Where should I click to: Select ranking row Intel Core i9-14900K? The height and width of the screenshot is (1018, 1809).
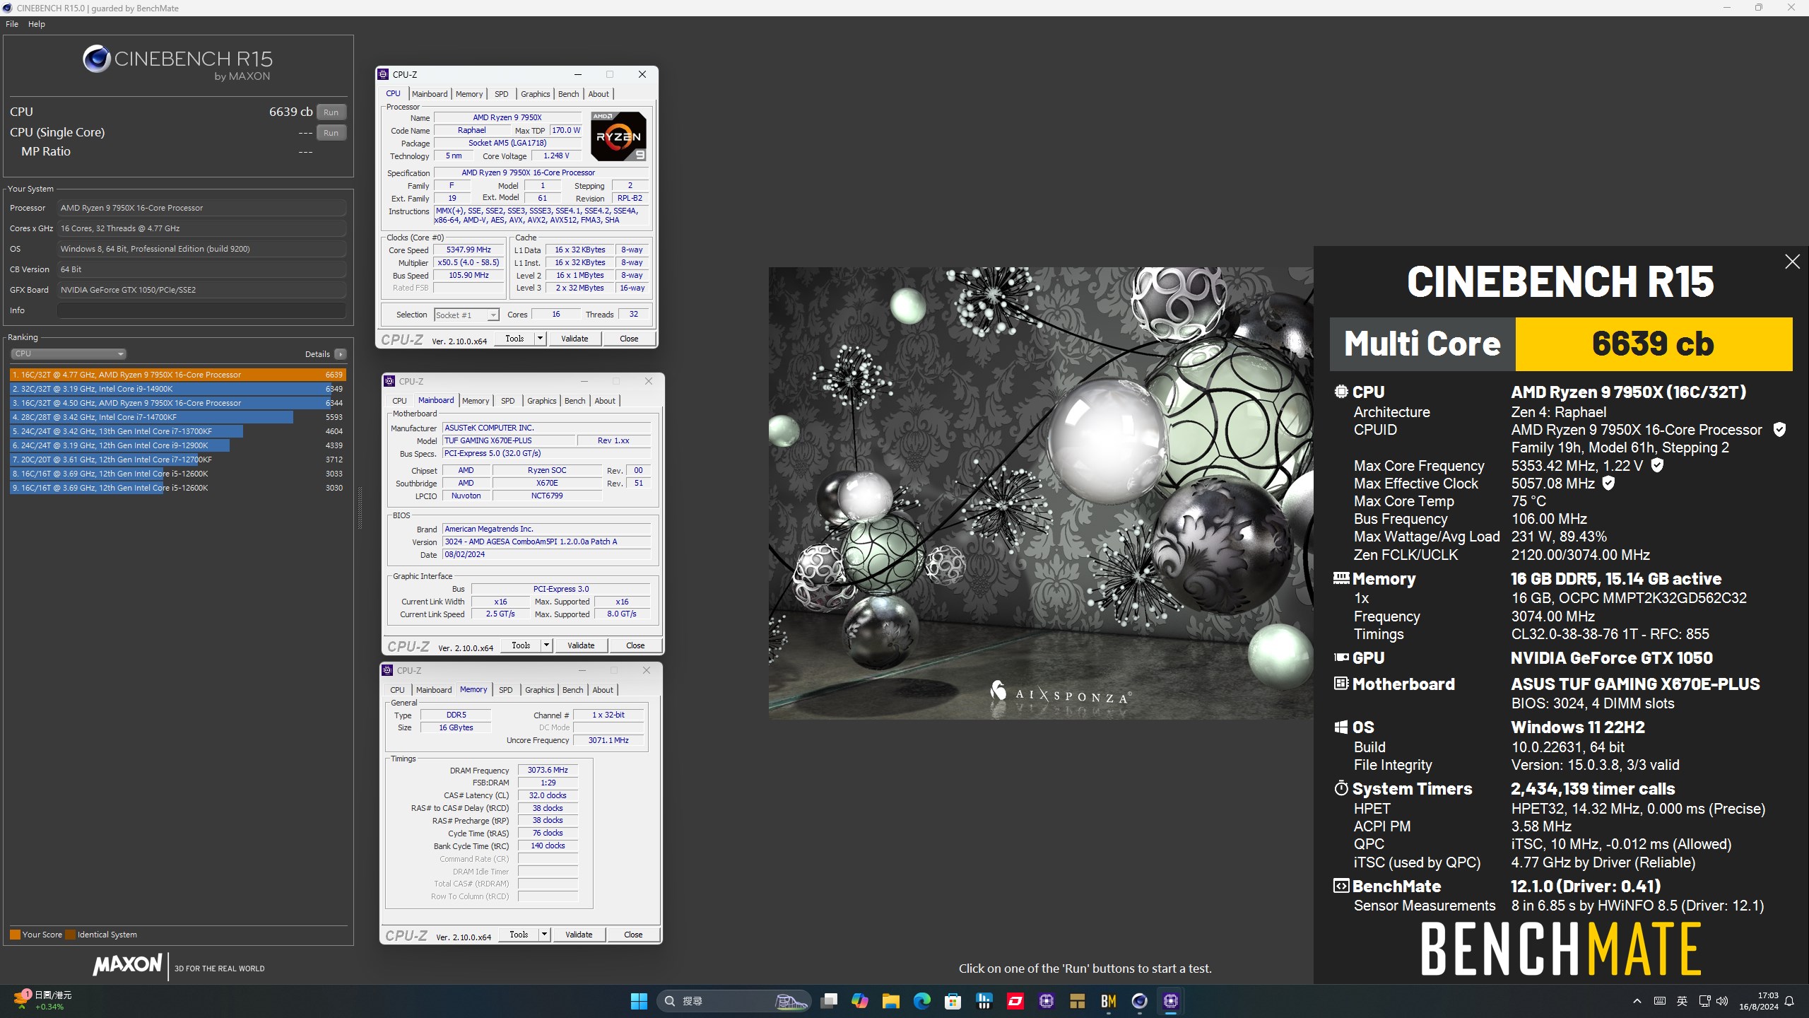coord(177,389)
